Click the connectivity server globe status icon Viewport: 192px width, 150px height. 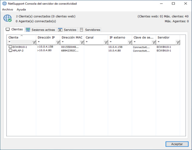click(x=7, y=18)
